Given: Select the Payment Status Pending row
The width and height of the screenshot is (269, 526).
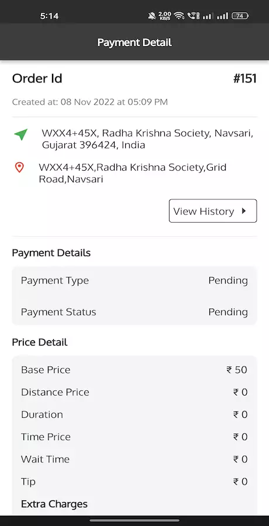Looking at the screenshot, I should (134, 312).
